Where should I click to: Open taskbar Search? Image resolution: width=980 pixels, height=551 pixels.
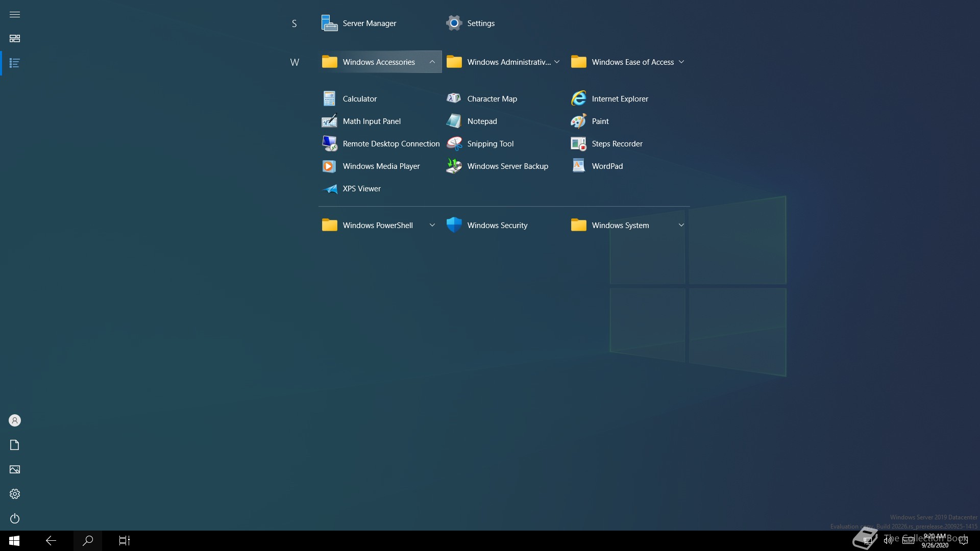(x=88, y=541)
